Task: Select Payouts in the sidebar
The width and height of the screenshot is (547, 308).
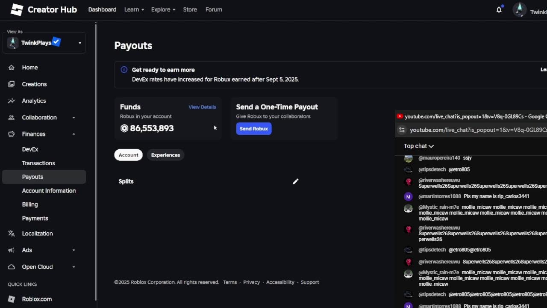Action: point(44,177)
